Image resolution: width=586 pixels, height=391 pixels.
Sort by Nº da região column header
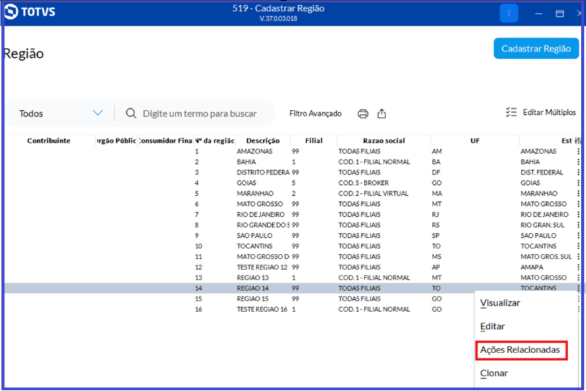(215, 140)
